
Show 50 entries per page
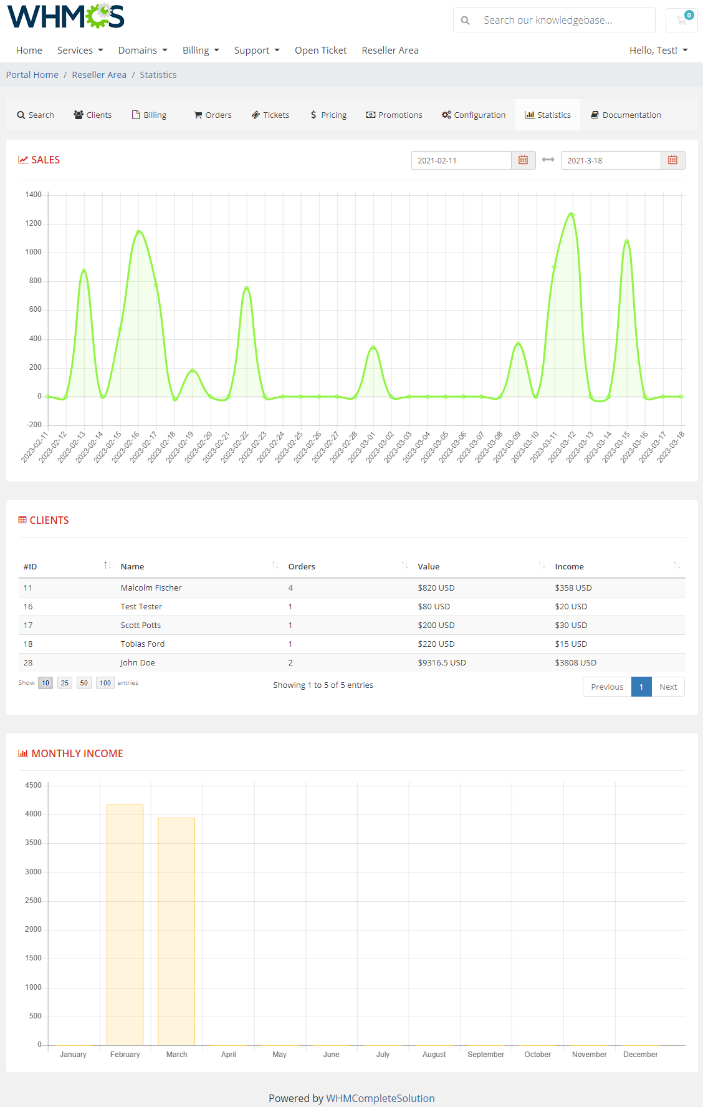(84, 683)
